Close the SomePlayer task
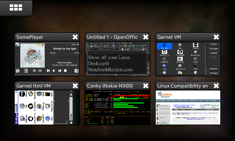The image size is (235, 141). 75,37
